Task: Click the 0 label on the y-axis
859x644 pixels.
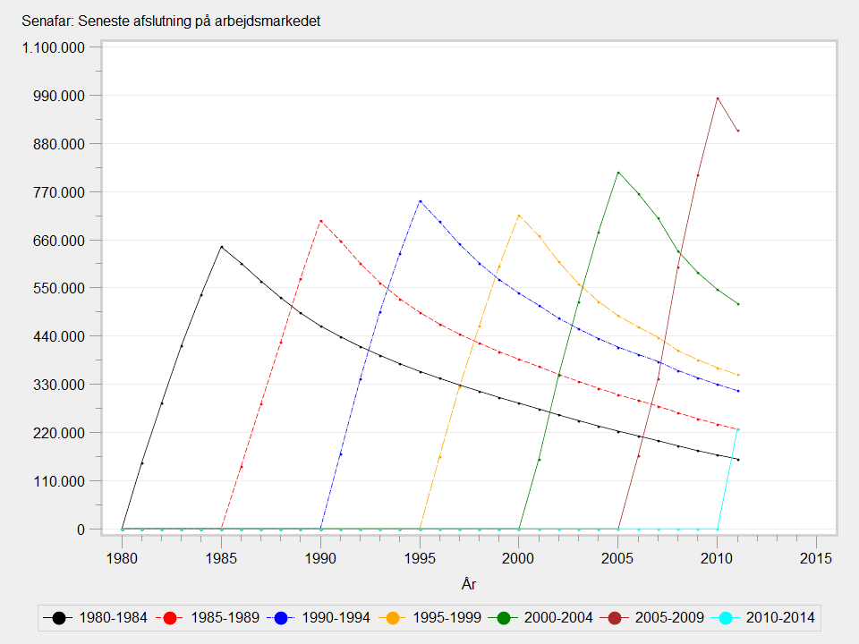Action: click(81, 530)
